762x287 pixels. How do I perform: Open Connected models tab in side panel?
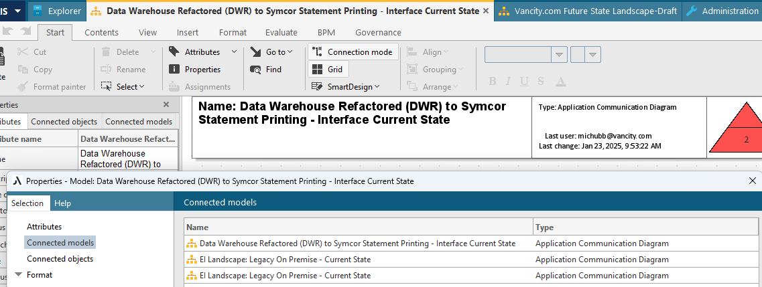click(139, 122)
